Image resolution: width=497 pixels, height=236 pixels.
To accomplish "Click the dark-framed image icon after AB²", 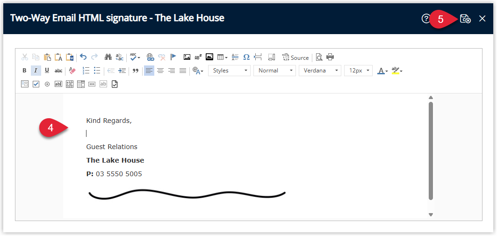I will pos(209,57).
